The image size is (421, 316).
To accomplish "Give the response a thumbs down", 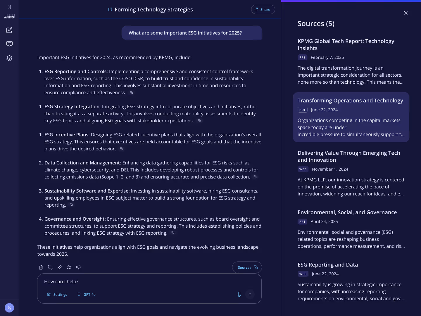I will (78, 267).
